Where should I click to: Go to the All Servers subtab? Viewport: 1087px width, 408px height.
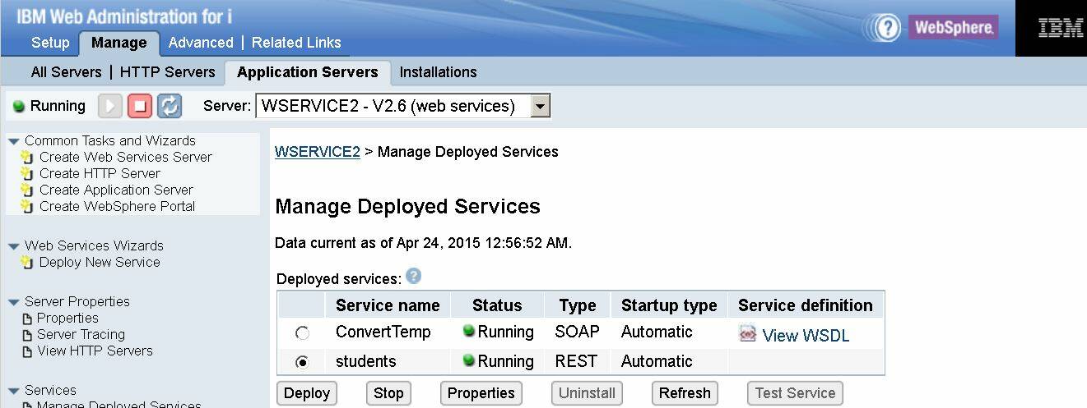pyautogui.click(x=66, y=72)
